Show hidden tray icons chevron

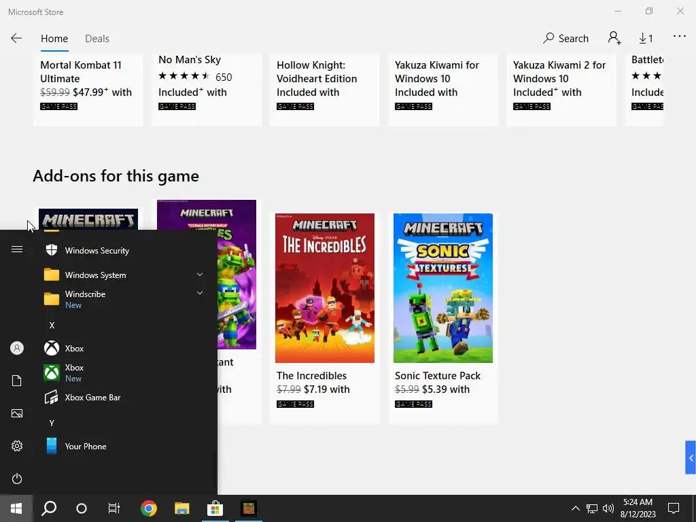(x=575, y=508)
